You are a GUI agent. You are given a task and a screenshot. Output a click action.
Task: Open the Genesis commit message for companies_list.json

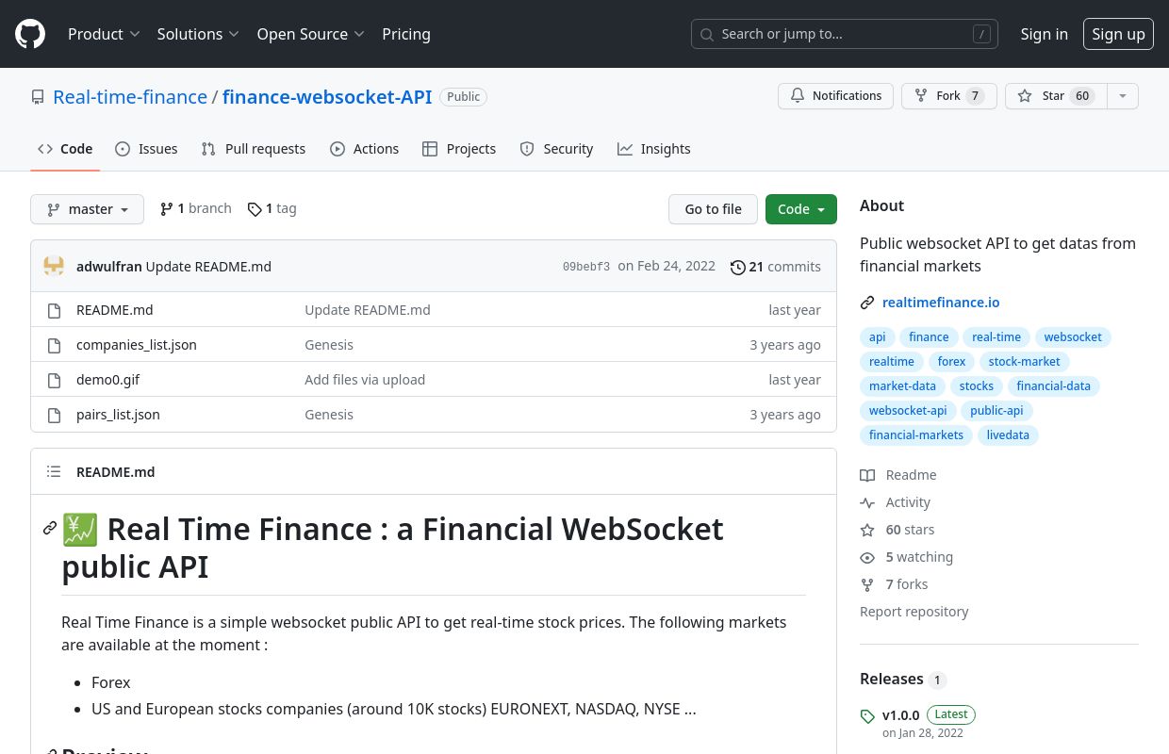click(x=329, y=345)
